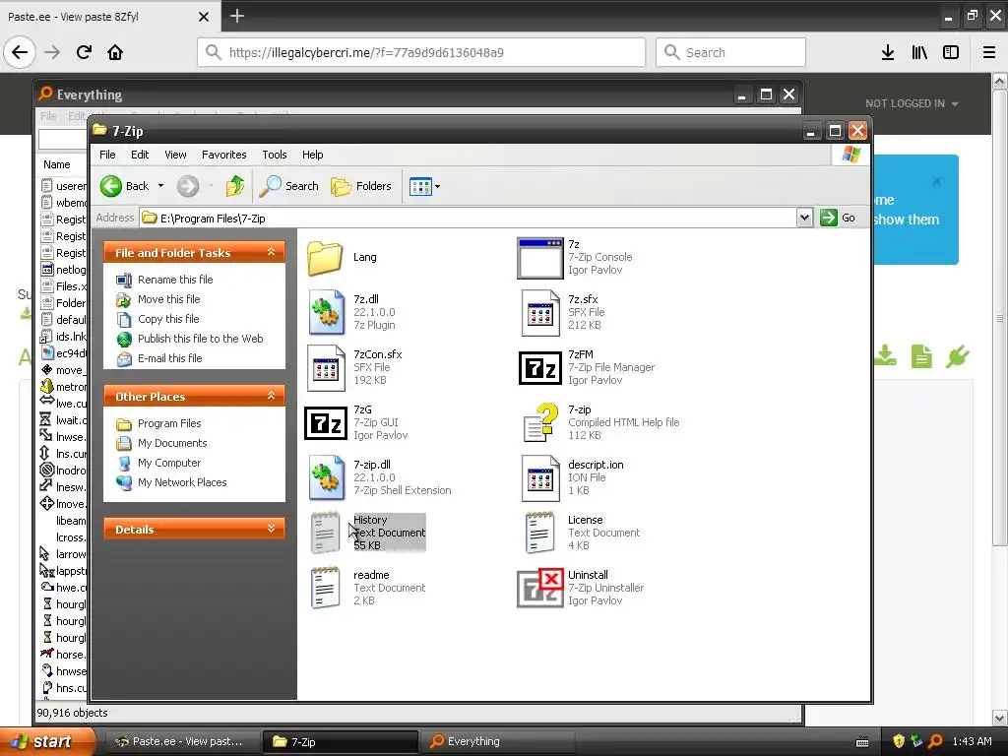Click the Name column header in Everything
Viewport: 1008px width, 756px height.
[56, 164]
